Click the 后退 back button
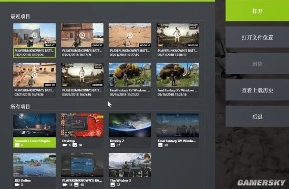Screen dimensions: 289x189 257,117
